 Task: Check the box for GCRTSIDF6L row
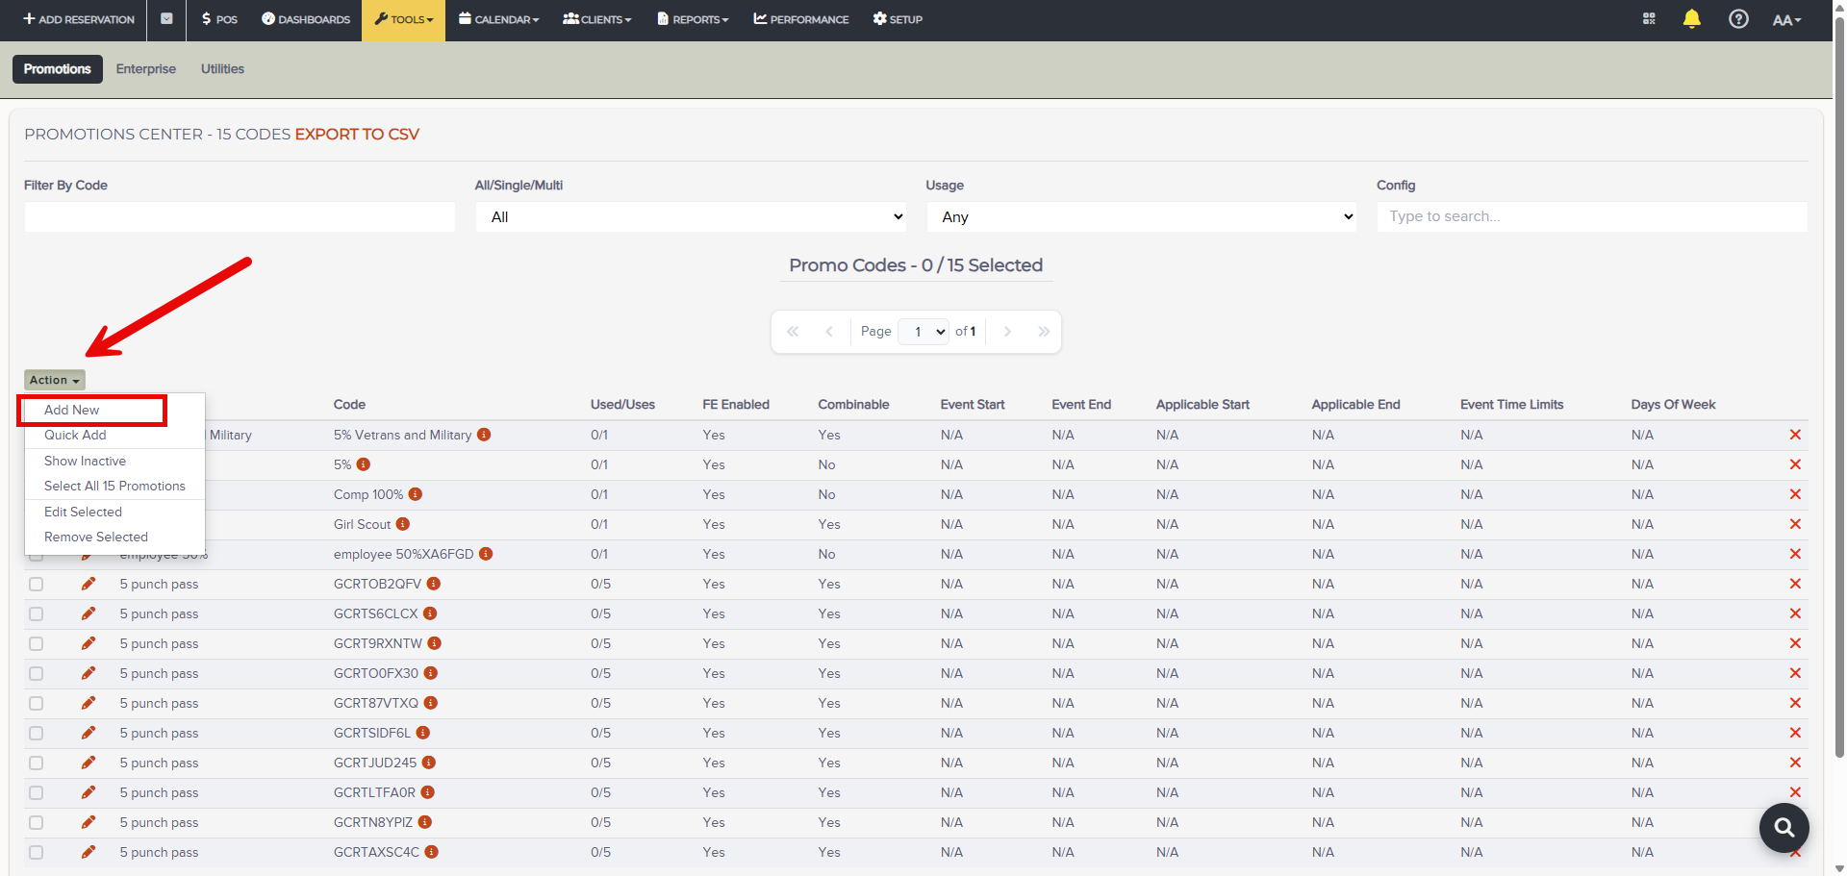tap(36, 733)
